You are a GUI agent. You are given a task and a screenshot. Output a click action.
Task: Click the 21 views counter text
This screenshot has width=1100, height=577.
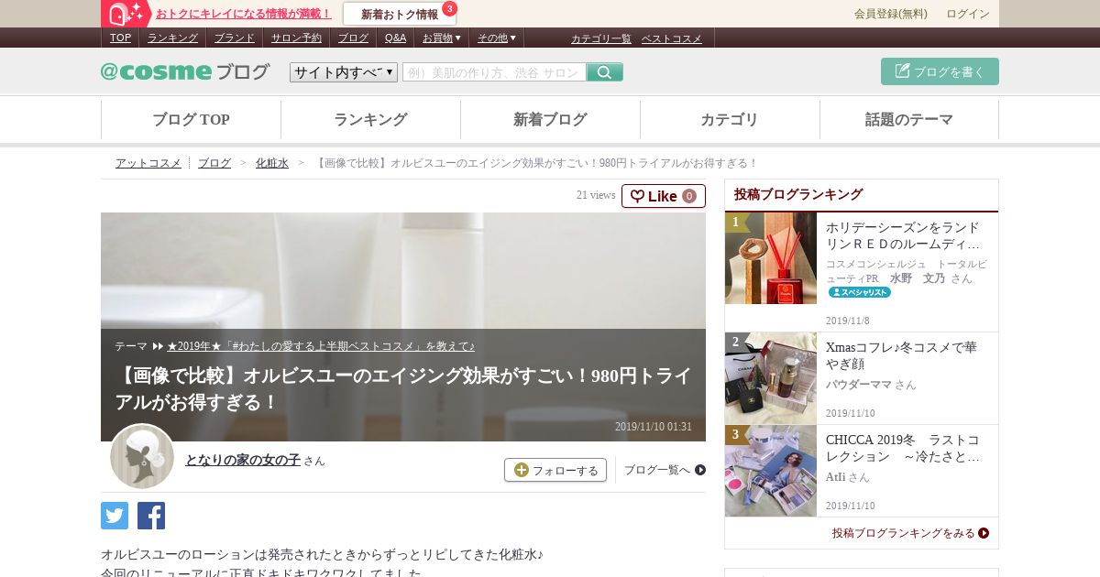pos(596,195)
